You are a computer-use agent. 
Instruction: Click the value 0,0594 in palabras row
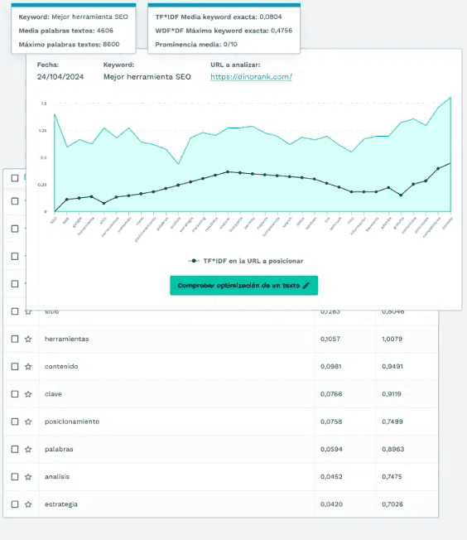pos(331,449)
